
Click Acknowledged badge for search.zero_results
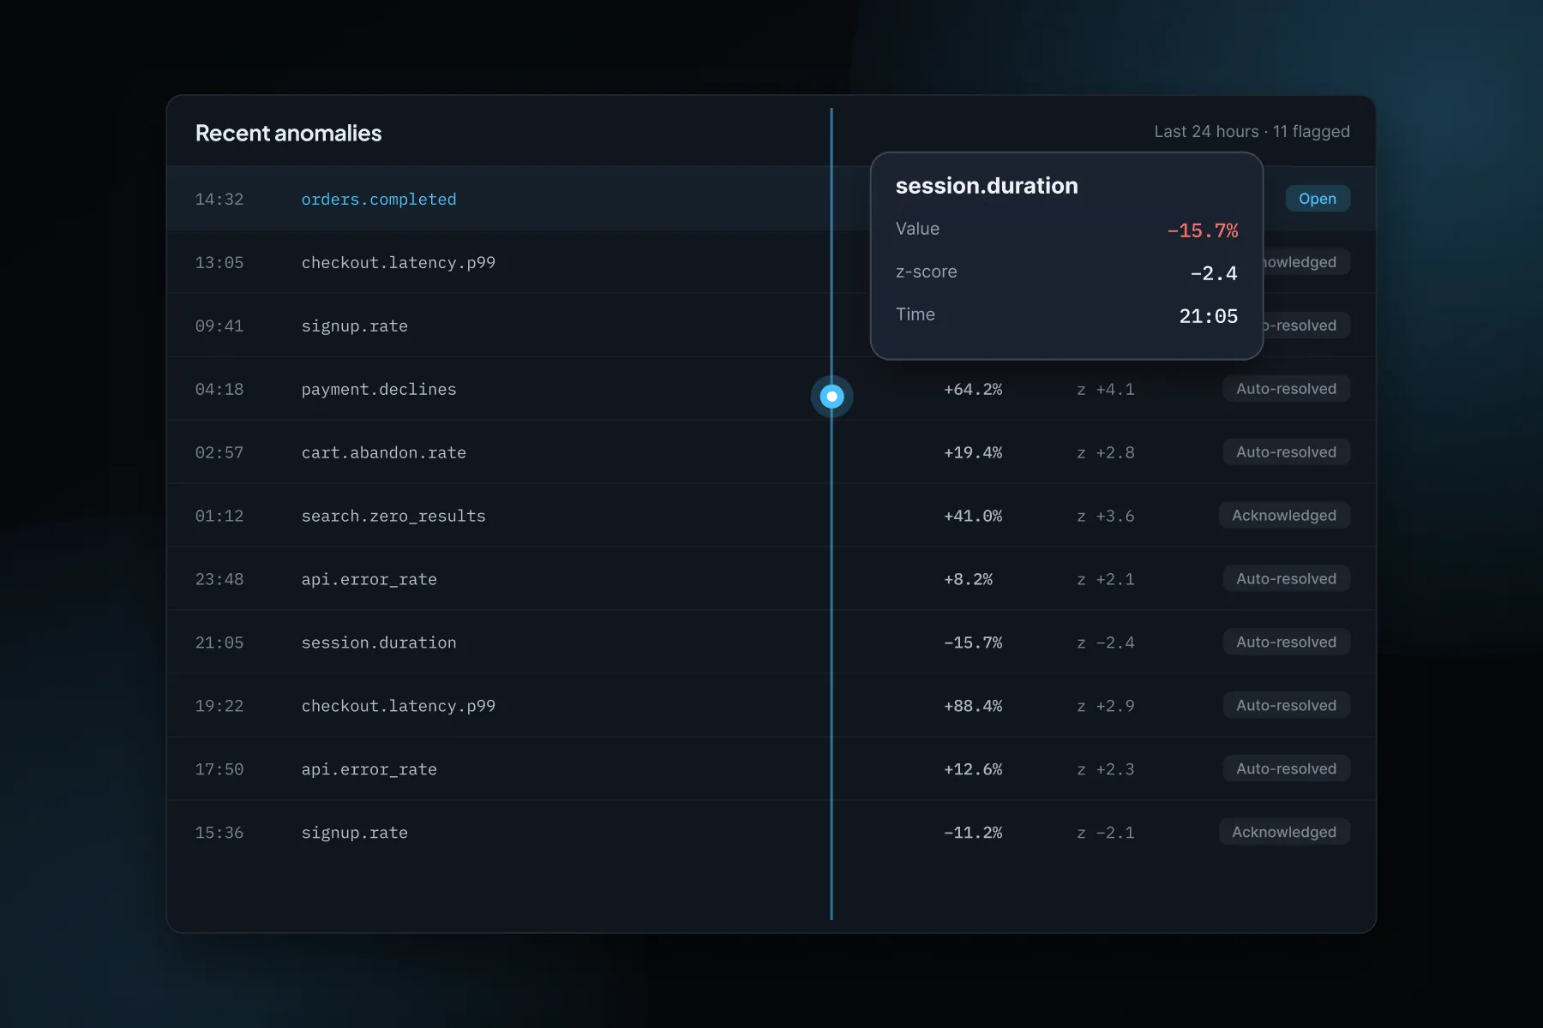click(x=1284, y=516)
